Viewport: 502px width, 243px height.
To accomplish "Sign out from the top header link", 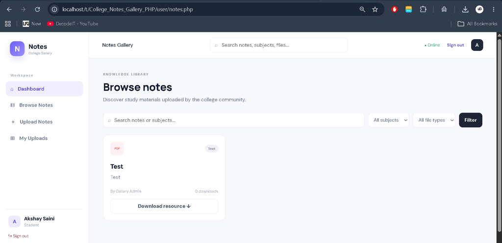I will [x=455, y=45].
